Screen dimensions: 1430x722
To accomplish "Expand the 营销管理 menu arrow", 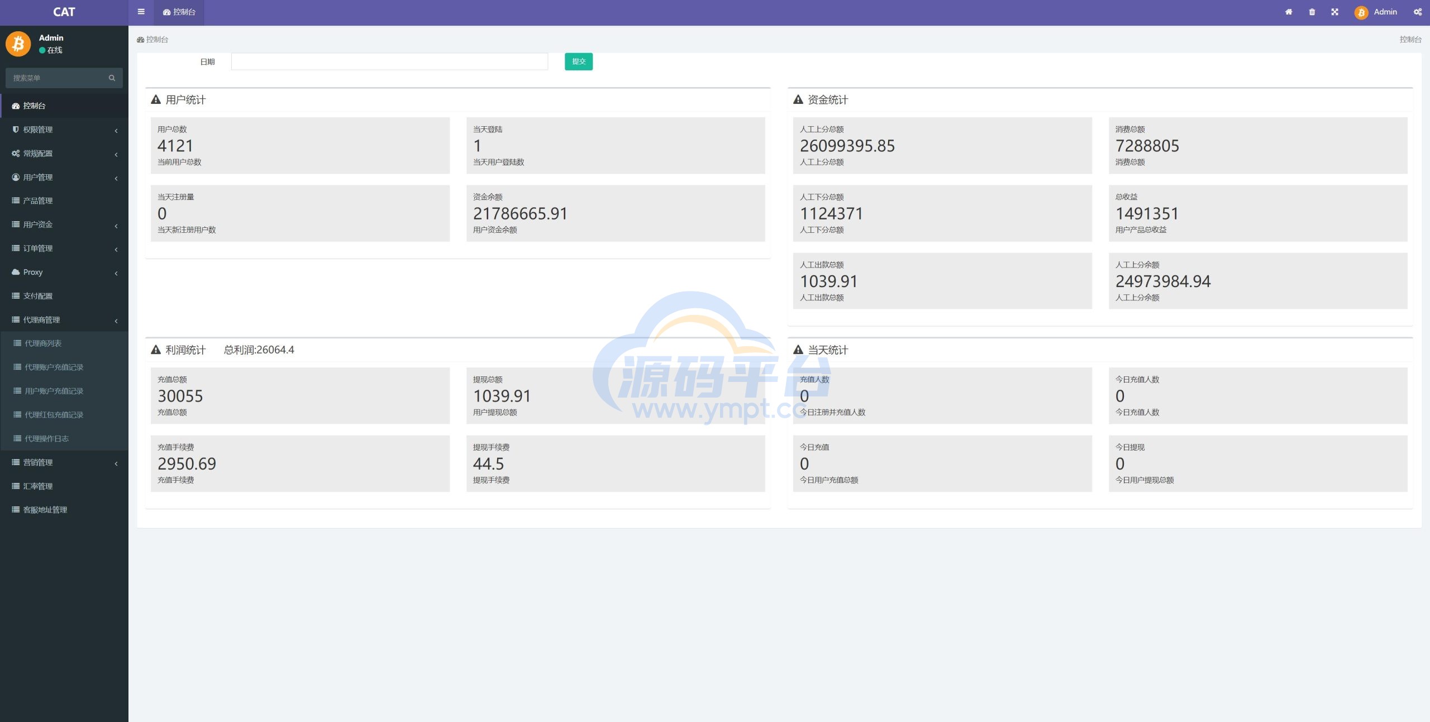I will 116,463.
